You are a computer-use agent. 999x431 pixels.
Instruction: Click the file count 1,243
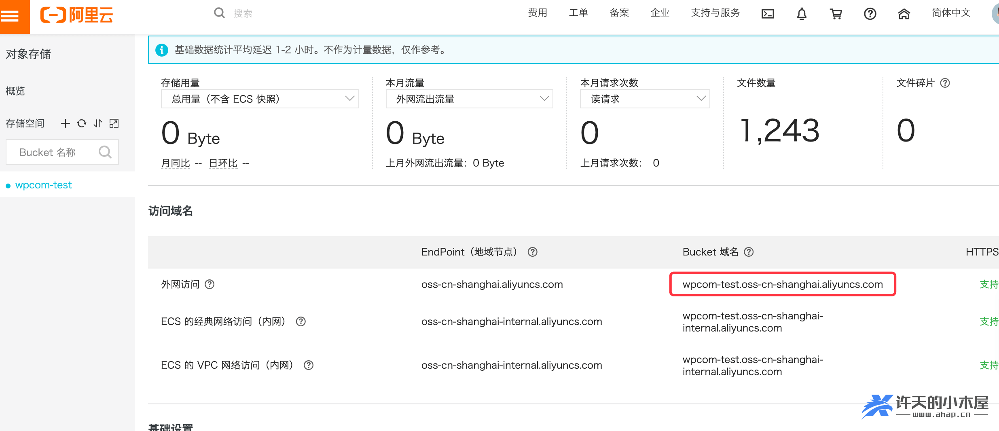pos(779,131)
